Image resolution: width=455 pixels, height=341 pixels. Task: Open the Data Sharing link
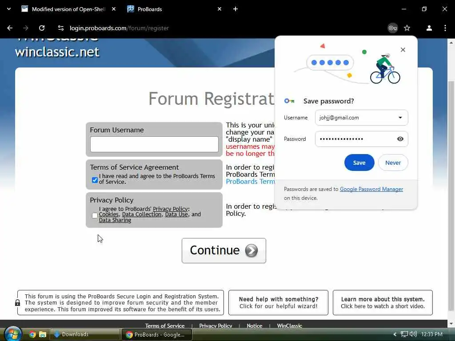point(115,220)
